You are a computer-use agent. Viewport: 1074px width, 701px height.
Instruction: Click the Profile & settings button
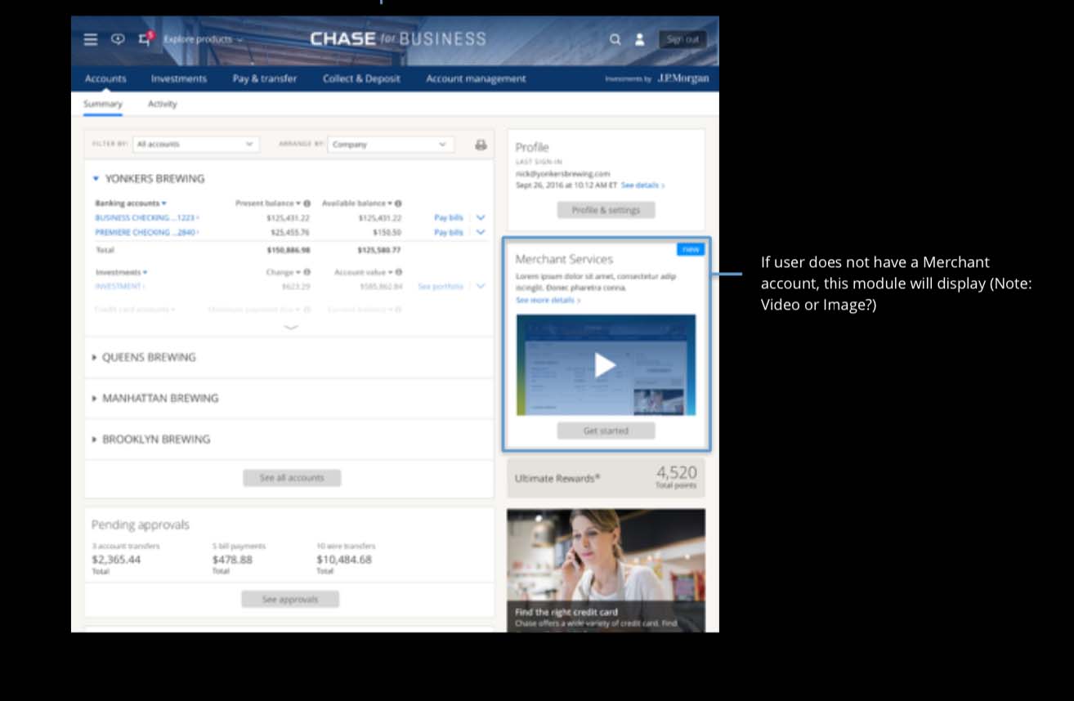point(606,210)
